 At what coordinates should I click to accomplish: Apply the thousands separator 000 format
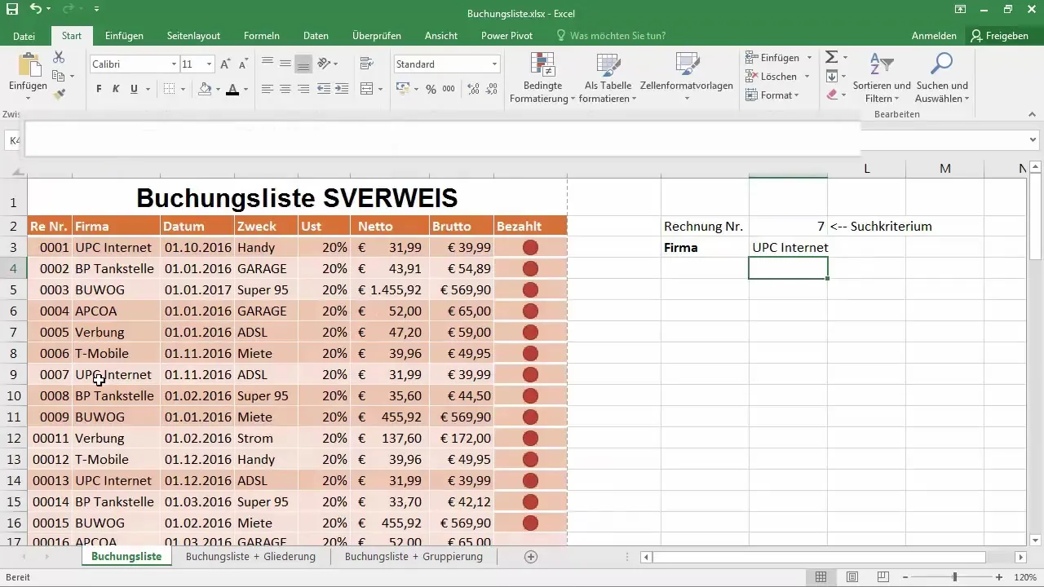[x=449, y=89]
